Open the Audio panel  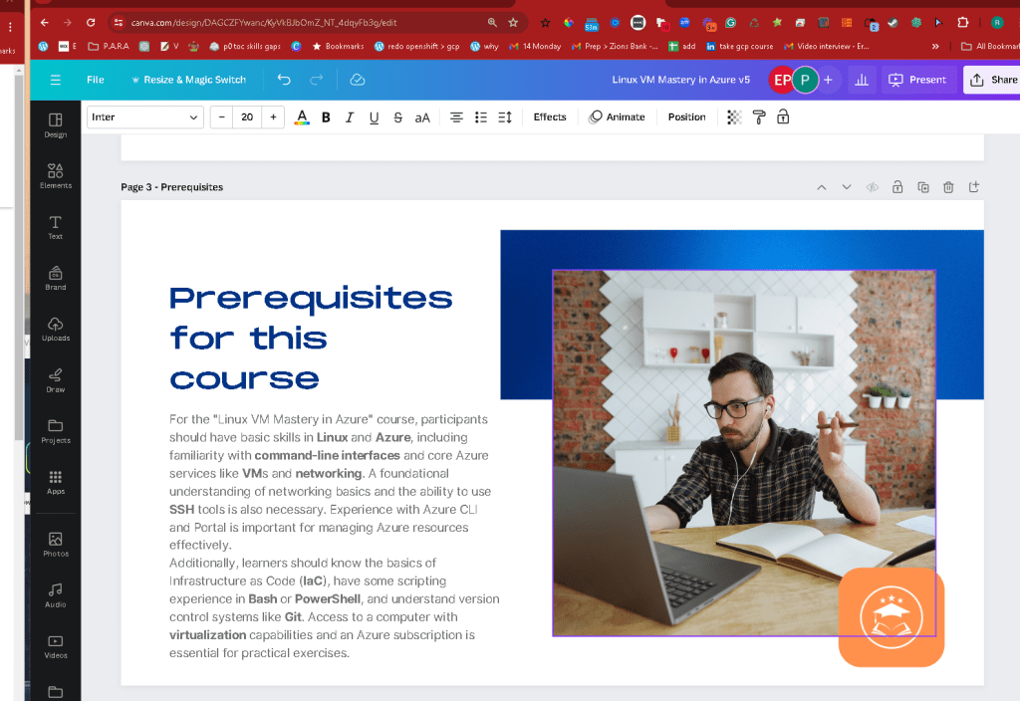(56, 595)
